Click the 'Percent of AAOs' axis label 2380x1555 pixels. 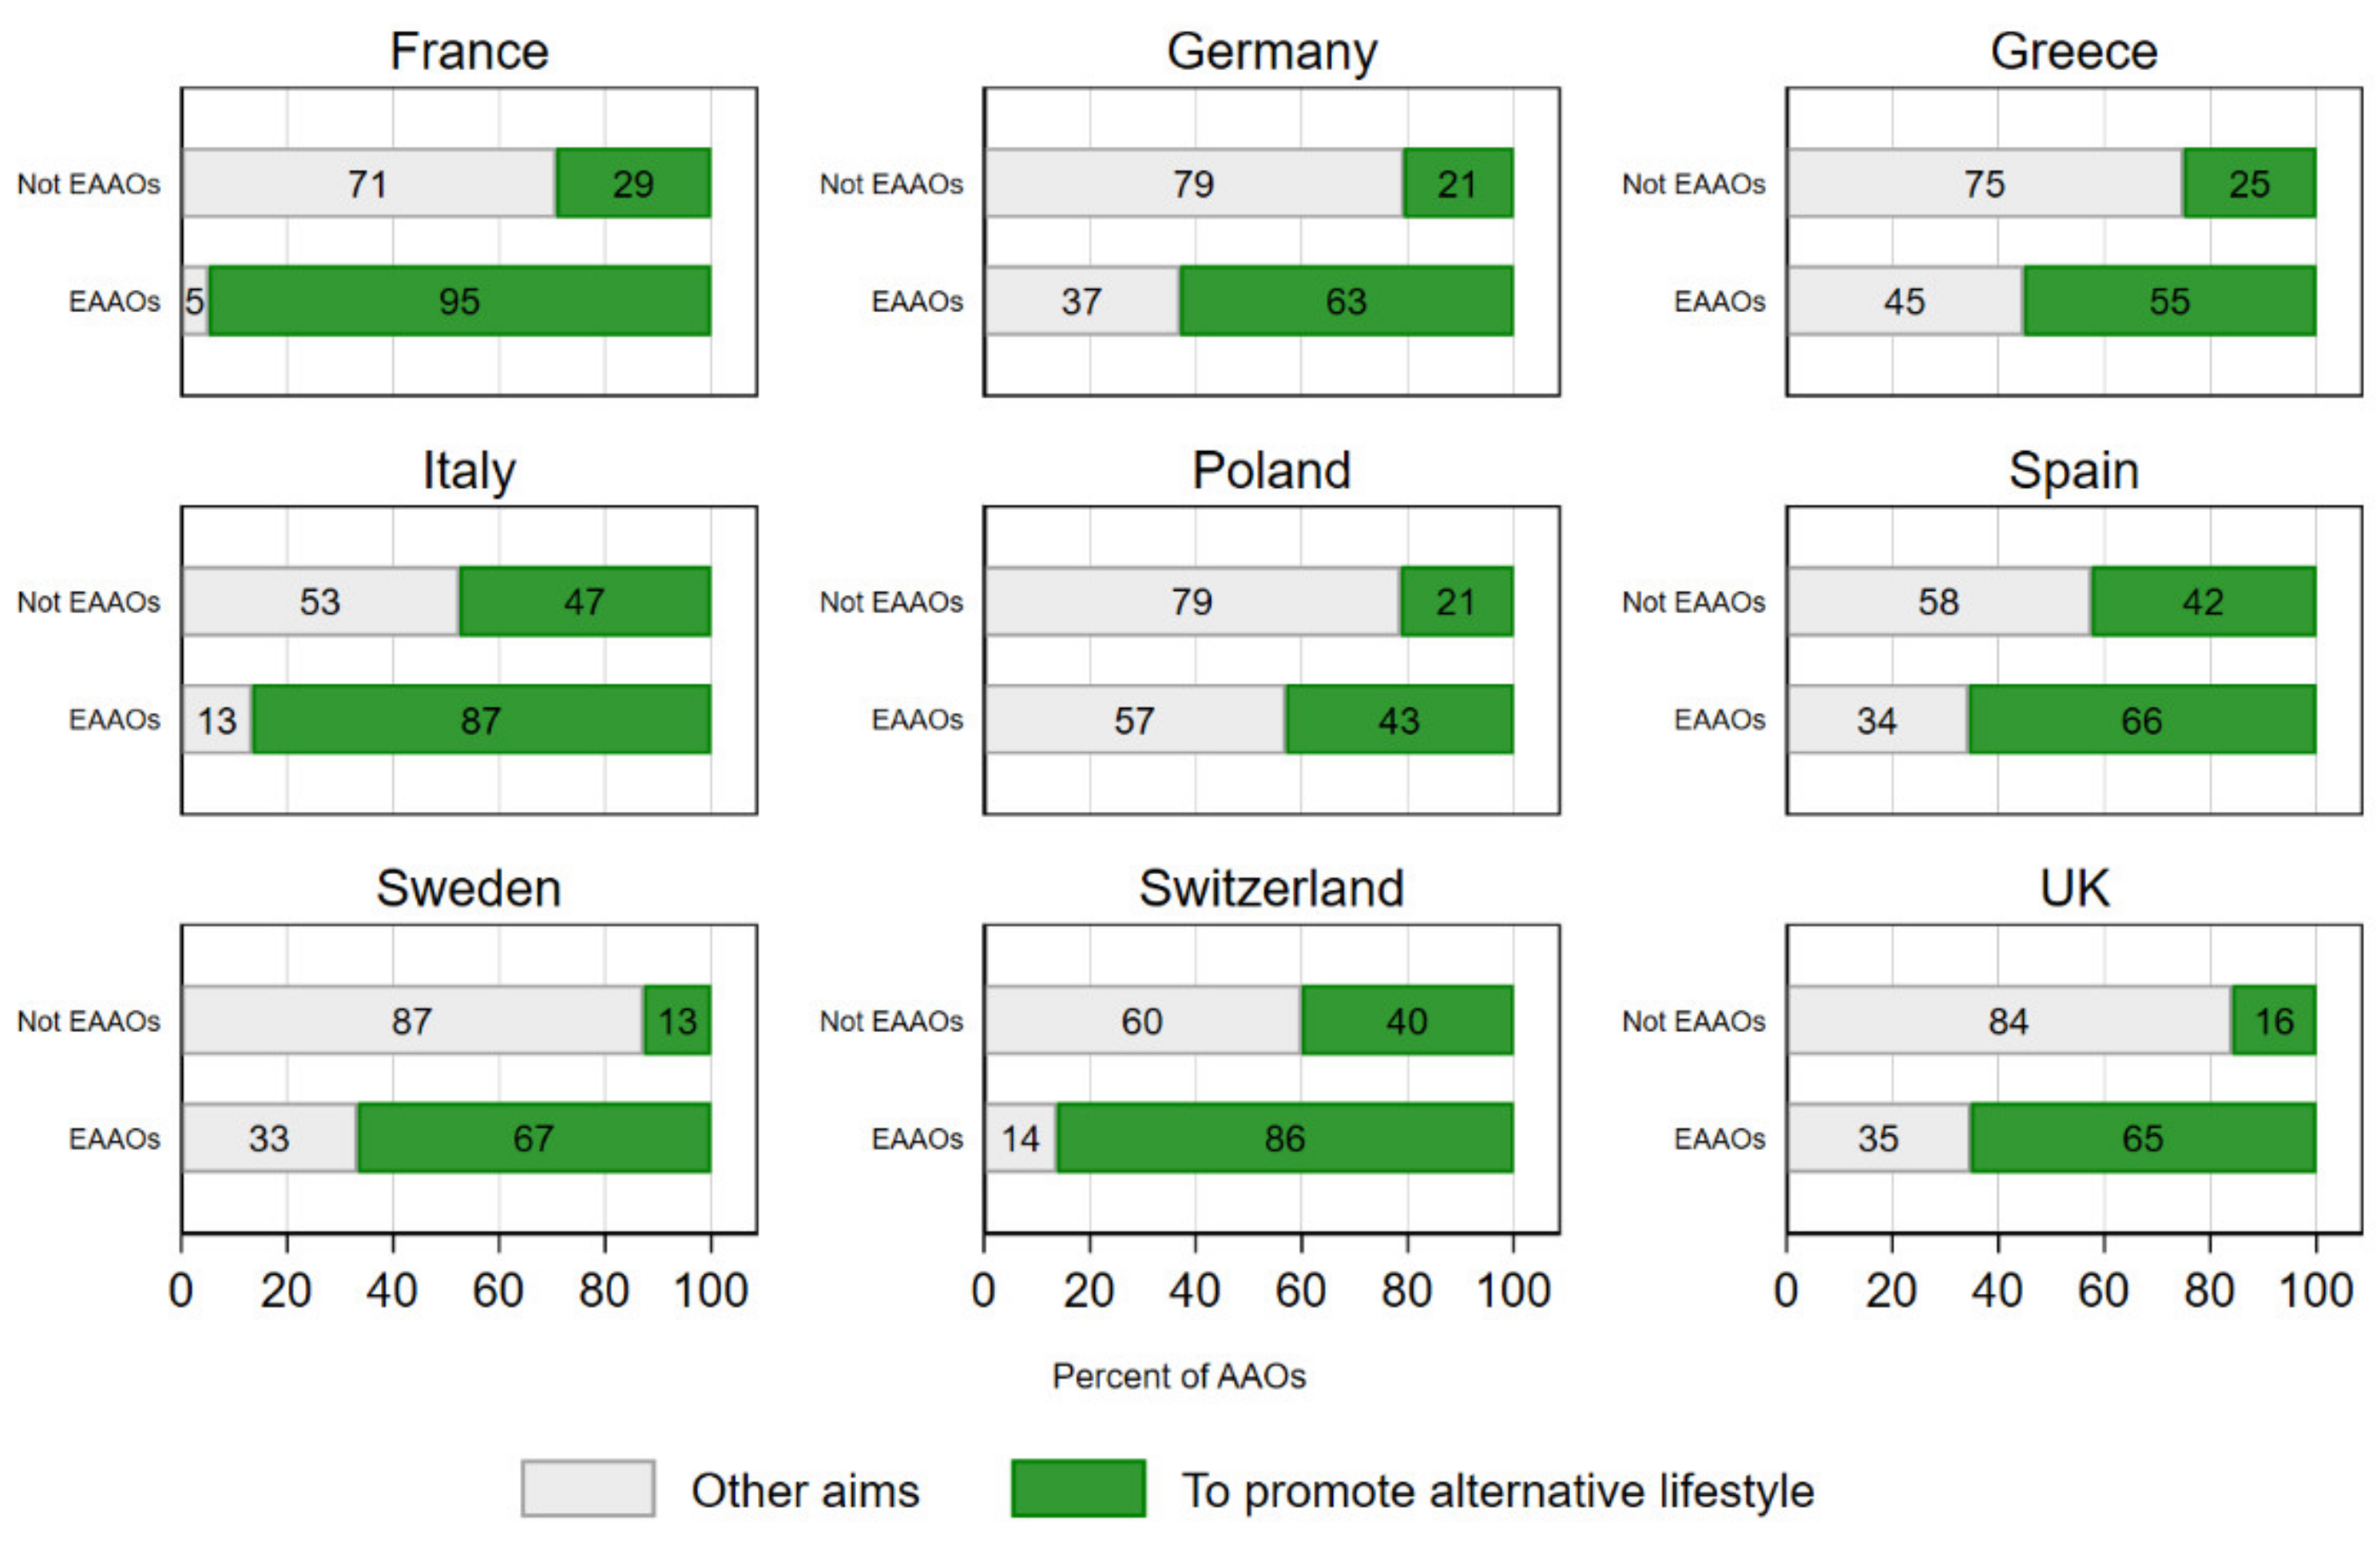pyautogui.click(x=1179, y=1376)
